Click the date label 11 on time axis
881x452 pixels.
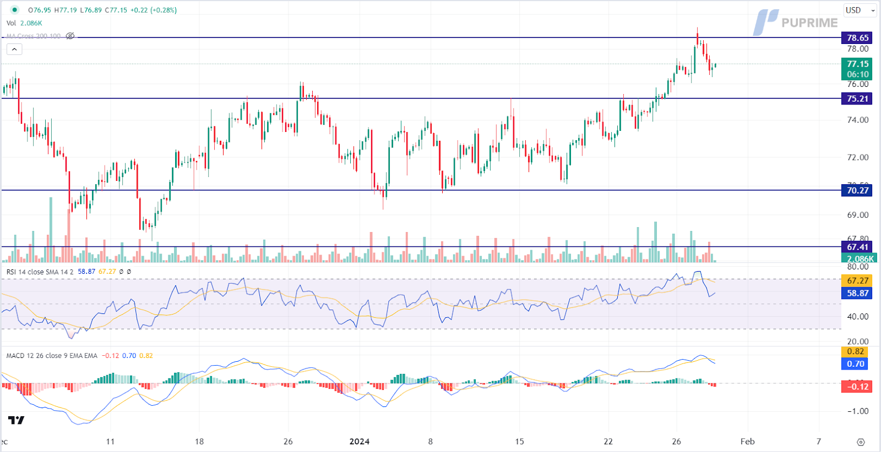click(x=110, y=442)
